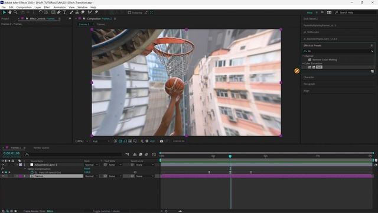This screenshot has height=213, width=378.
Task: Toggle mask and shape path visibility icon
Action: point(125,141)
